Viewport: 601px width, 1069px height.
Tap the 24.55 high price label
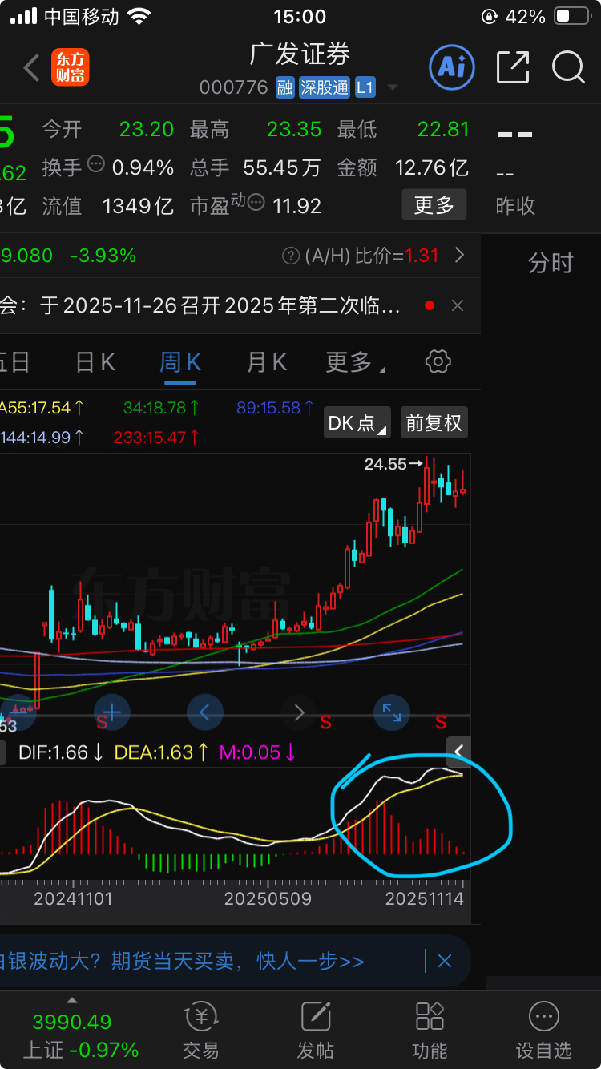point(385,464)
